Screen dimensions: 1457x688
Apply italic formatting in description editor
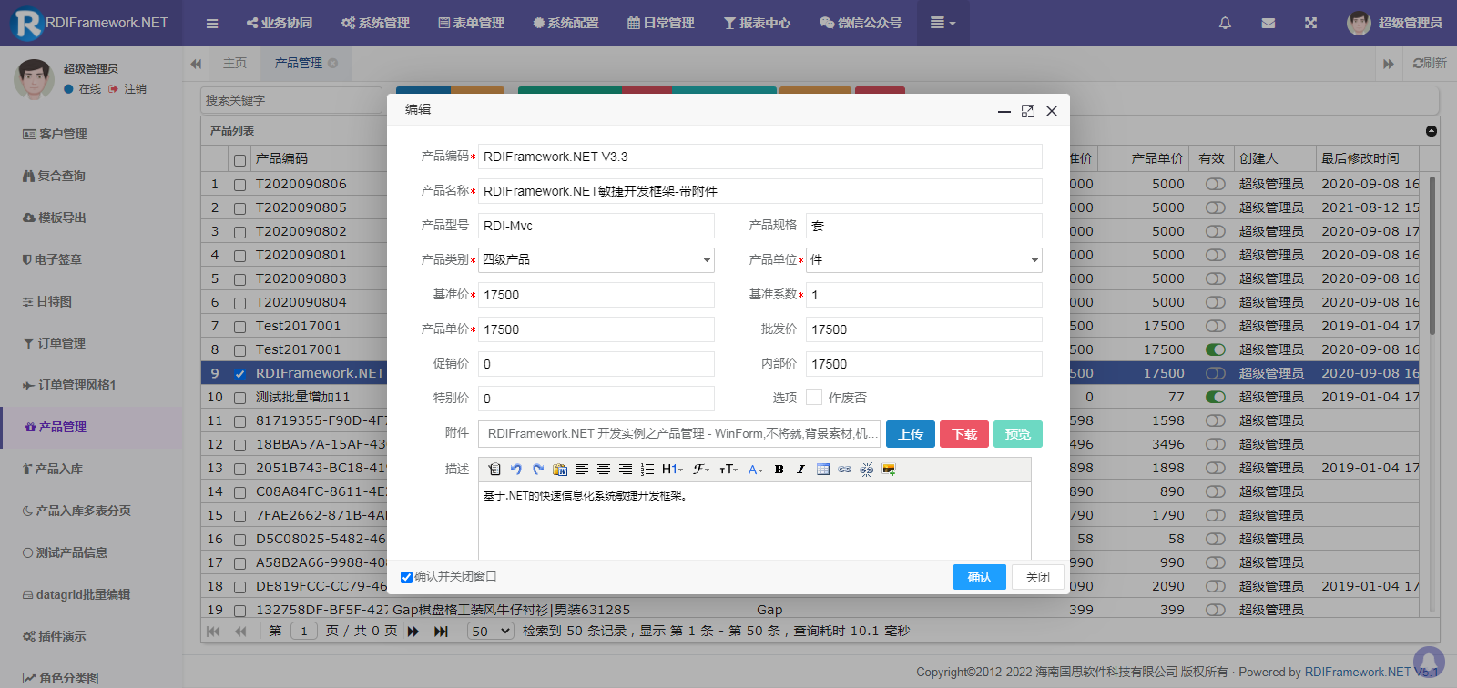[x=800, y=470]
